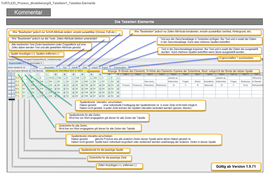Viewport: 265px width, 174px height.
Task: Click the Tabelle Prozess path title
Action: [34, 59]
